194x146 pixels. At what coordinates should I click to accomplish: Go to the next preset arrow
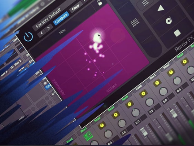[49, 28]
